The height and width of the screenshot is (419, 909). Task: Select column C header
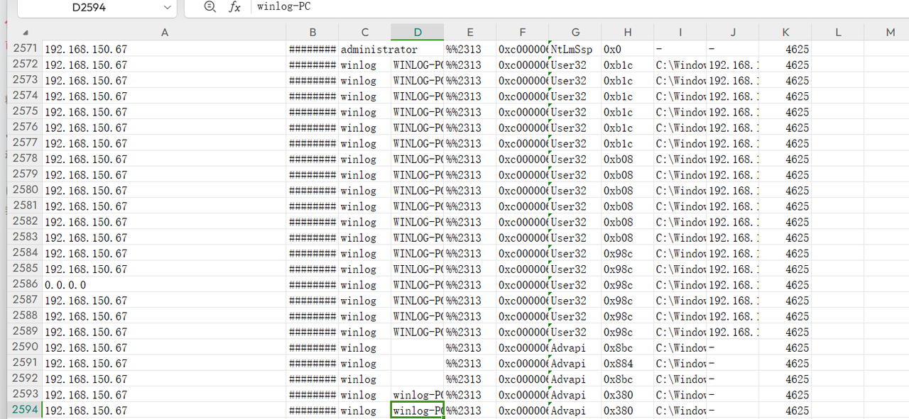(365, 33)
